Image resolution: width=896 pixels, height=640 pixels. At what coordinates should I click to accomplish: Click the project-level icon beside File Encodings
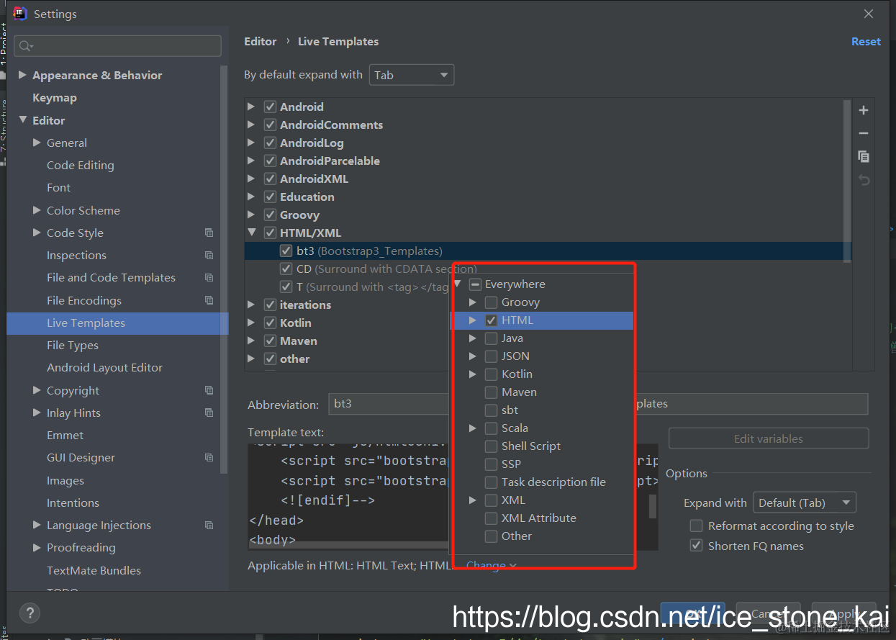point(209,300)
